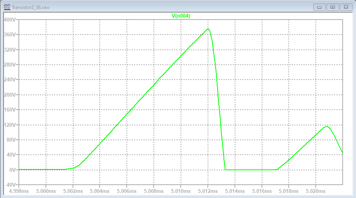Click the 200V vertical axis label
Screen dimensions: 356x198
pos(9,95)
